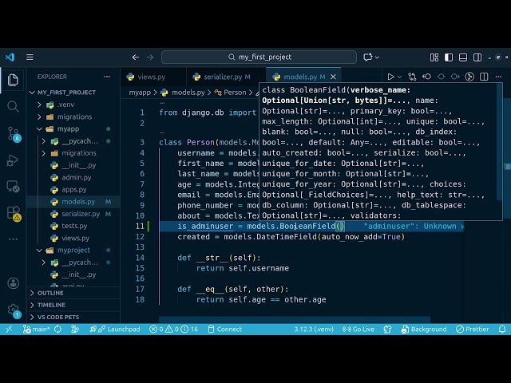Open the Accounts menu icon

click(x=13, y=283)
